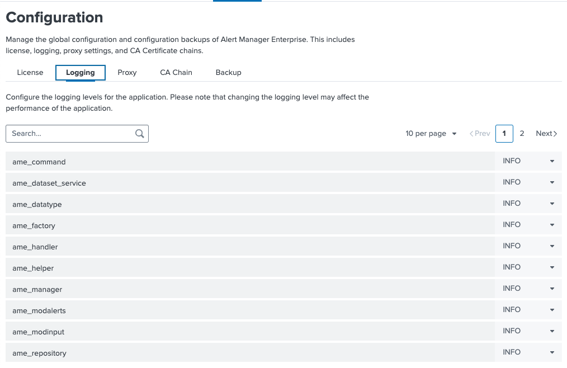This screenshot has width=567, height=368.
Task: Select page 1 of the list
Action: [504, 134]
